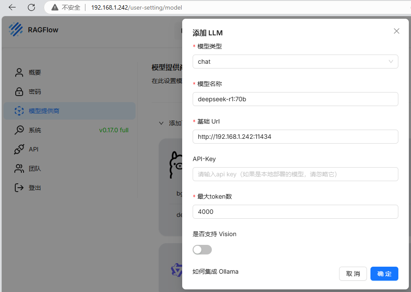Open the 模型类型 chat dropdown

295,62
